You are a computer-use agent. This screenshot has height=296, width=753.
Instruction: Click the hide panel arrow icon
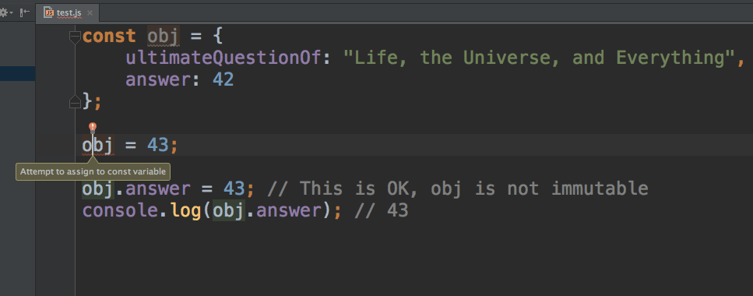(24, 12)
